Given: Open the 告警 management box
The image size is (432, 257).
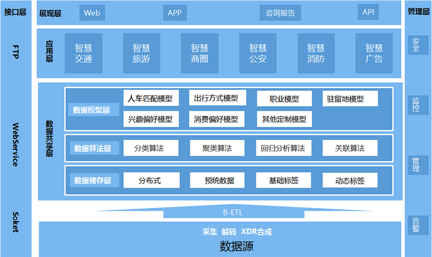Looking at the screenshot, I should [416, 225].
